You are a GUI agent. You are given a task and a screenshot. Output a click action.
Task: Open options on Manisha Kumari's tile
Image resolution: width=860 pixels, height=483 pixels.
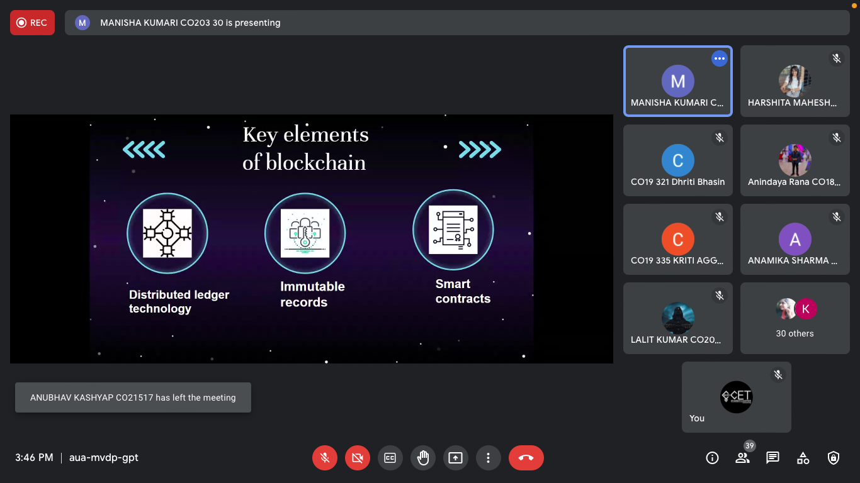720,58
